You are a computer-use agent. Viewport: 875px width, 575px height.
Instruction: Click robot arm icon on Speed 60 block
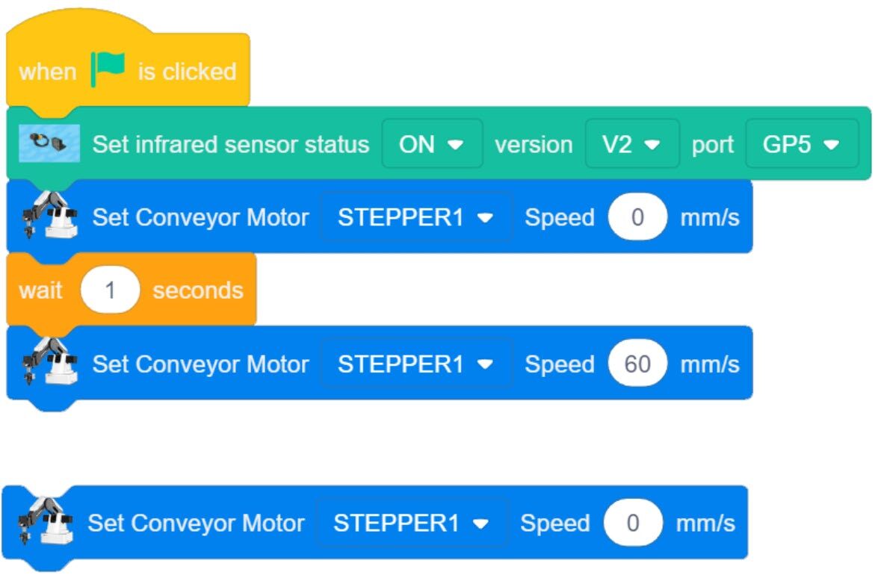point(49,362)
